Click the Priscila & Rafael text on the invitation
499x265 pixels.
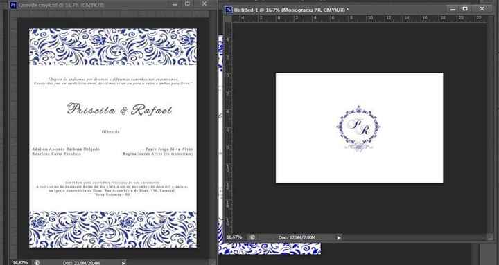(x=119, y=109)
